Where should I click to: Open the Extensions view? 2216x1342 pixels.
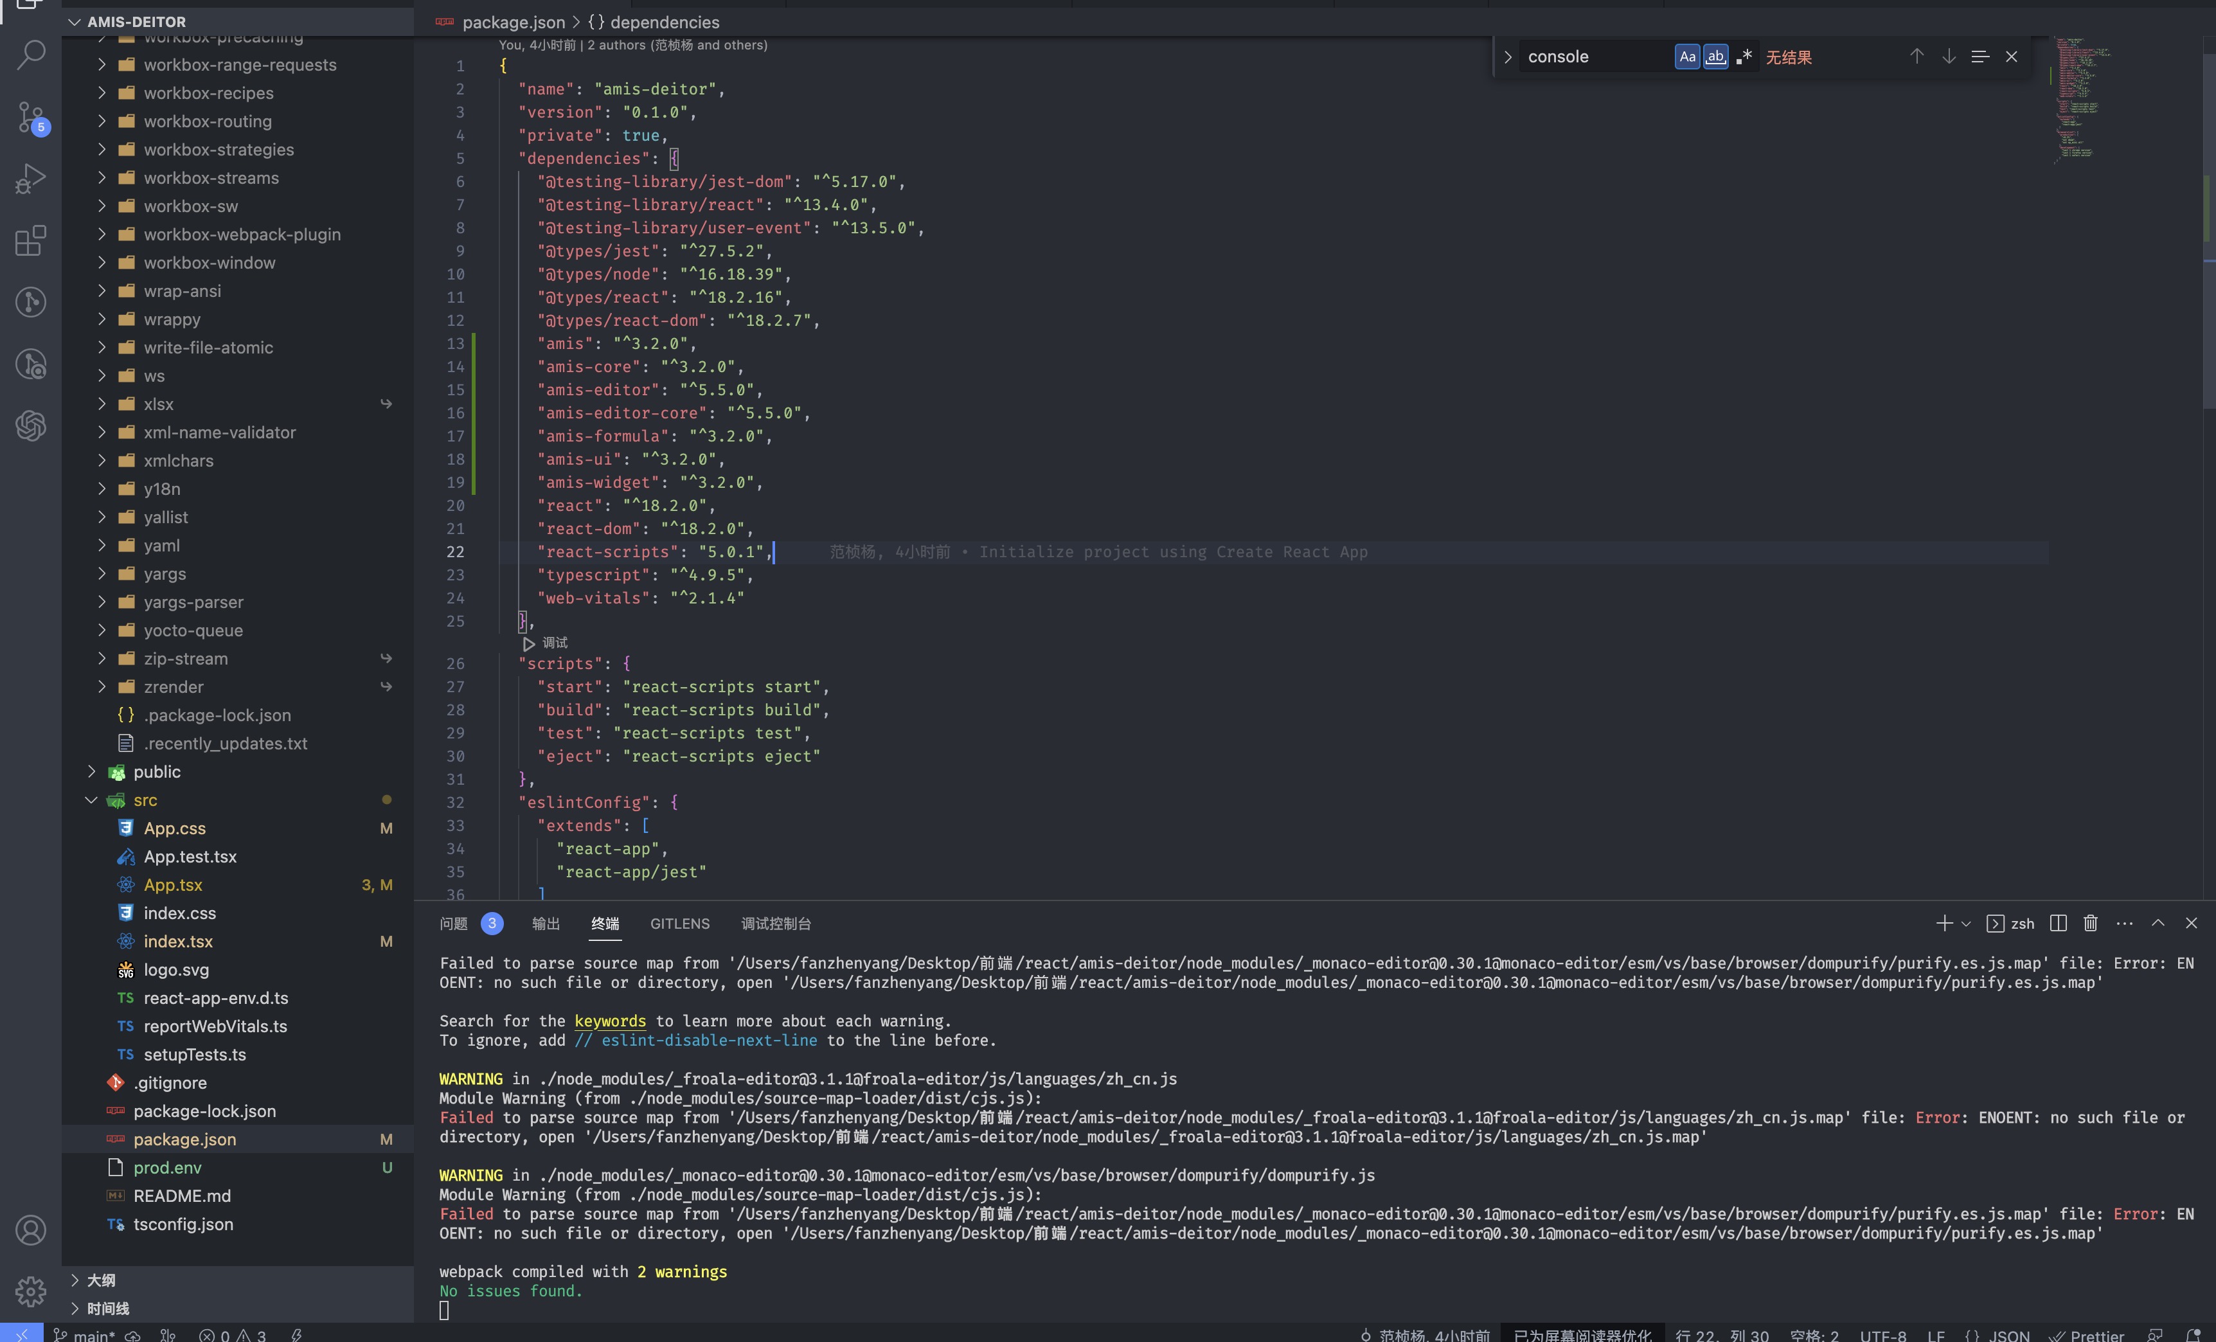(31, 240)
